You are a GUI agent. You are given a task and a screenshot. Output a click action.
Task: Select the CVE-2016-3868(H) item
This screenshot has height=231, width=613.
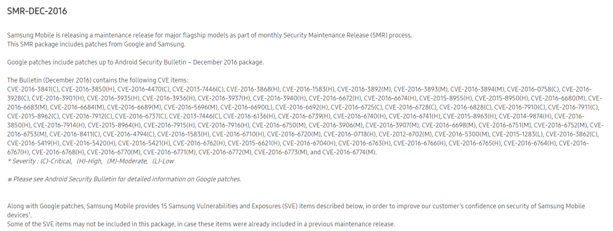[253, 89]
